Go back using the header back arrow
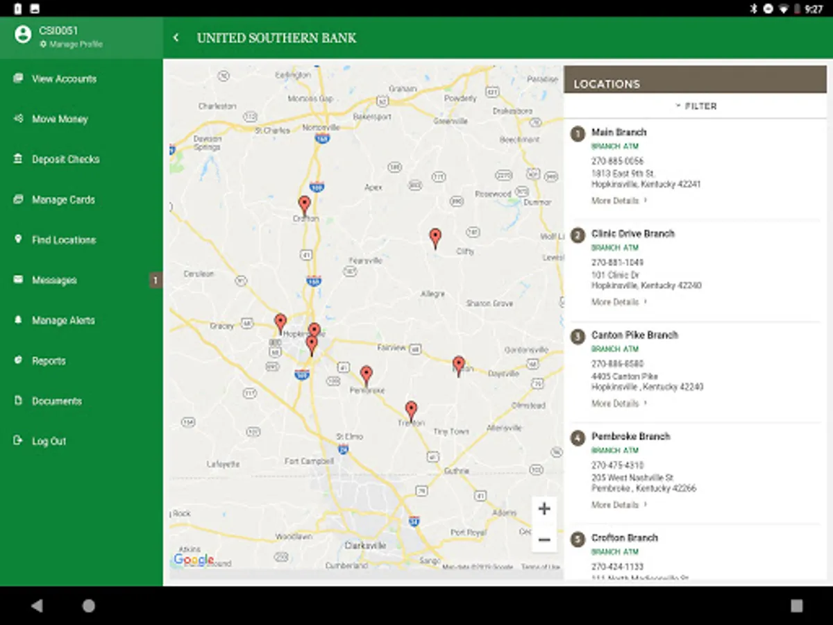 coord(176,37)
